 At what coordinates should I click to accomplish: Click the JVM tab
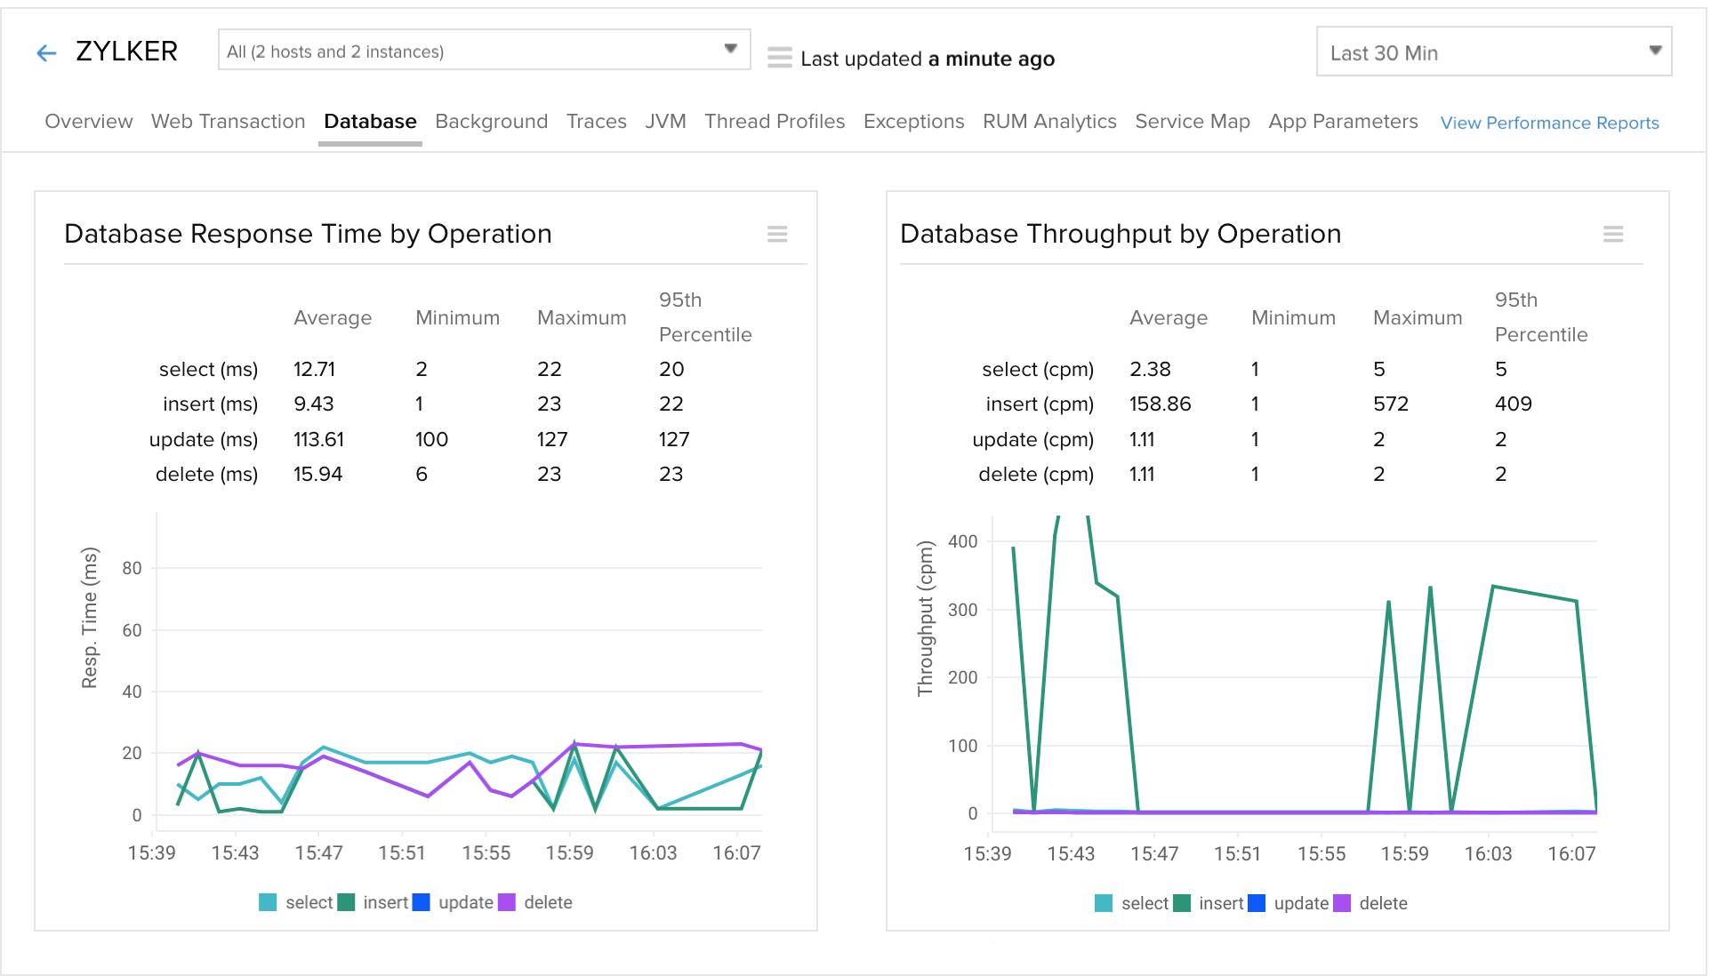[x=664, y=121]
